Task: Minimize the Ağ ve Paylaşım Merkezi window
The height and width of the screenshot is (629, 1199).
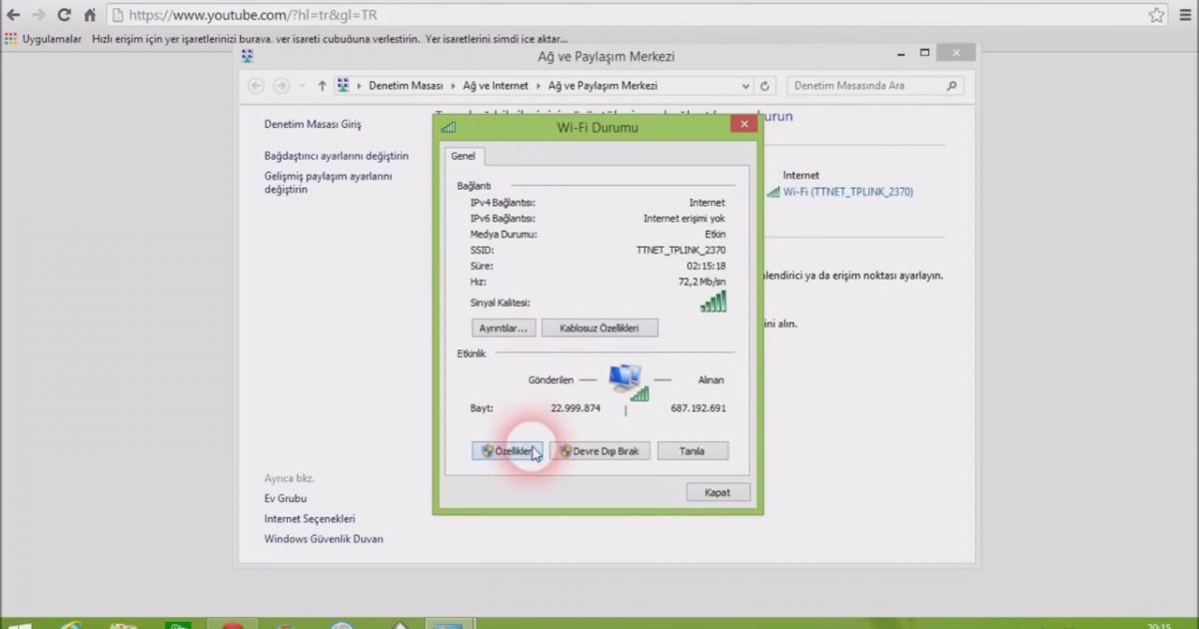Action: pyautogui.click(x=900, y=54)
